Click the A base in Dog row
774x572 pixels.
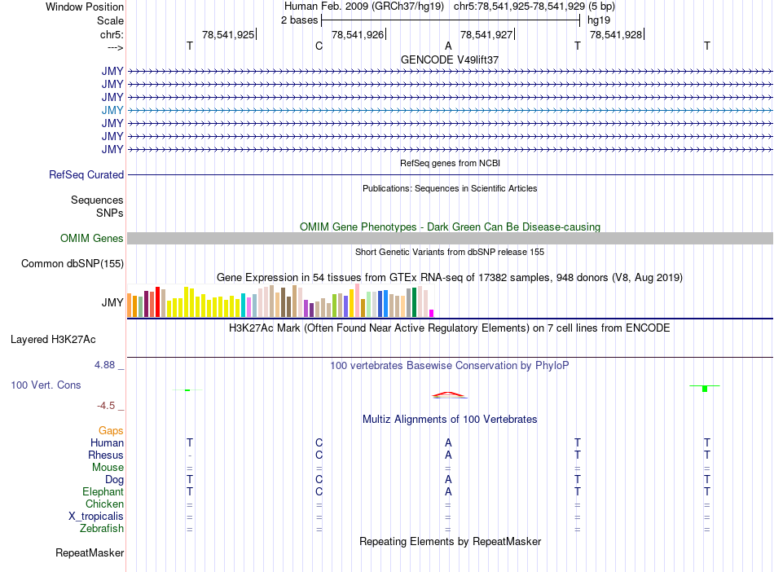click(448, 479)
